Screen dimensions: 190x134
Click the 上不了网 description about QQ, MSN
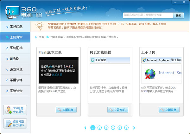click(x=159, y=89)
